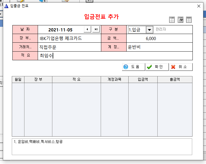Click the 장부 column header in list
206x164 pixels.
point(38,79)
